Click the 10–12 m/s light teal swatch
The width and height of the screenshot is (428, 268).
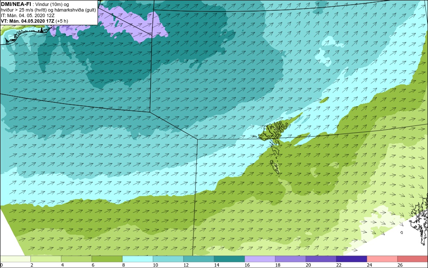coord(168,259)
